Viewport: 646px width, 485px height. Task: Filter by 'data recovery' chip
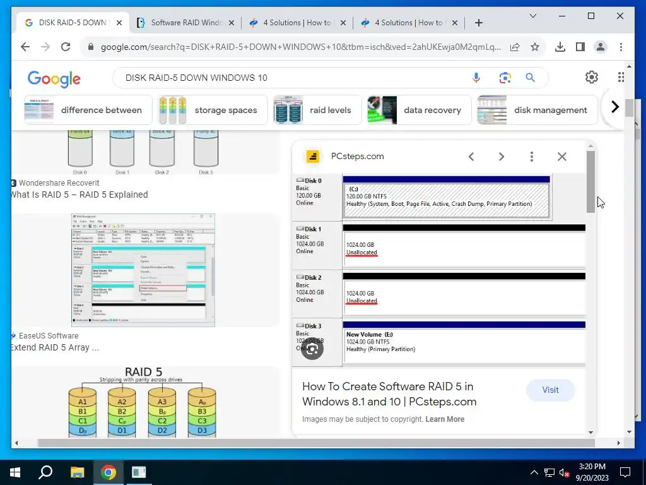(420, 110)
